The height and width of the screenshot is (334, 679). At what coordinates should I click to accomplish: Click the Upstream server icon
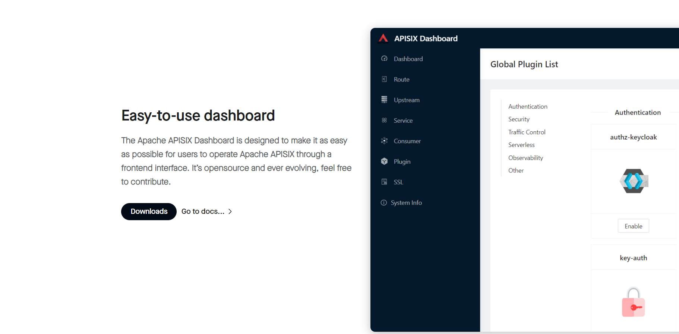pos(384,100)
